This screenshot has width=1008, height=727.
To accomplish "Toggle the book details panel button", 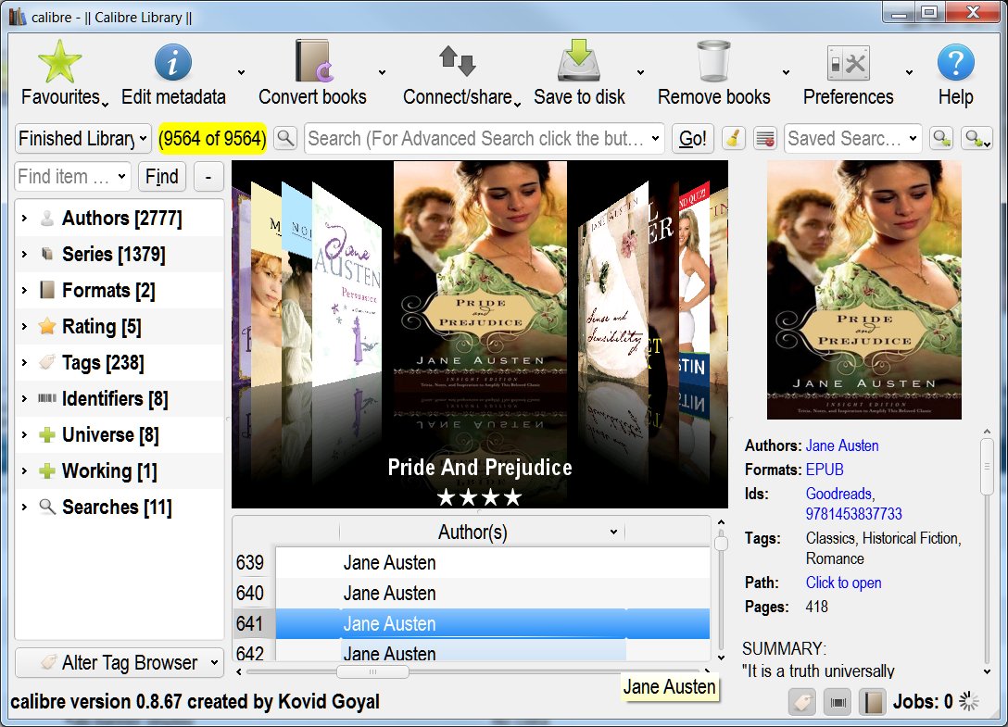I will click(x=872, y=702).
